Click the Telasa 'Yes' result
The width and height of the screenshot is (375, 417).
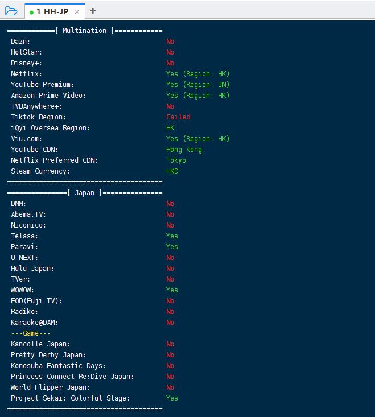point(172,236)
